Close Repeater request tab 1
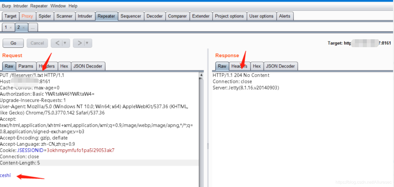This screenshot has width=394, height=187. pyautogui.click(x=11, y=28)
